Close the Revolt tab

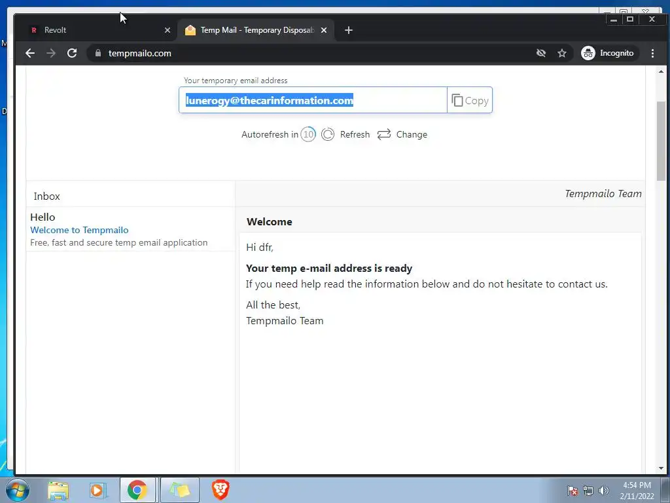click(167, 30)
